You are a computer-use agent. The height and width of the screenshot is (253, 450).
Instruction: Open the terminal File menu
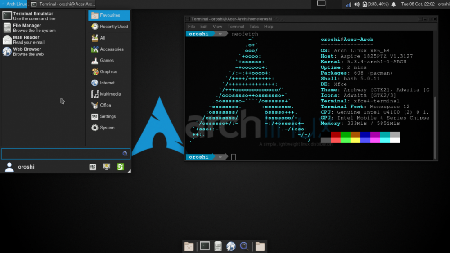tap(191, 27)
